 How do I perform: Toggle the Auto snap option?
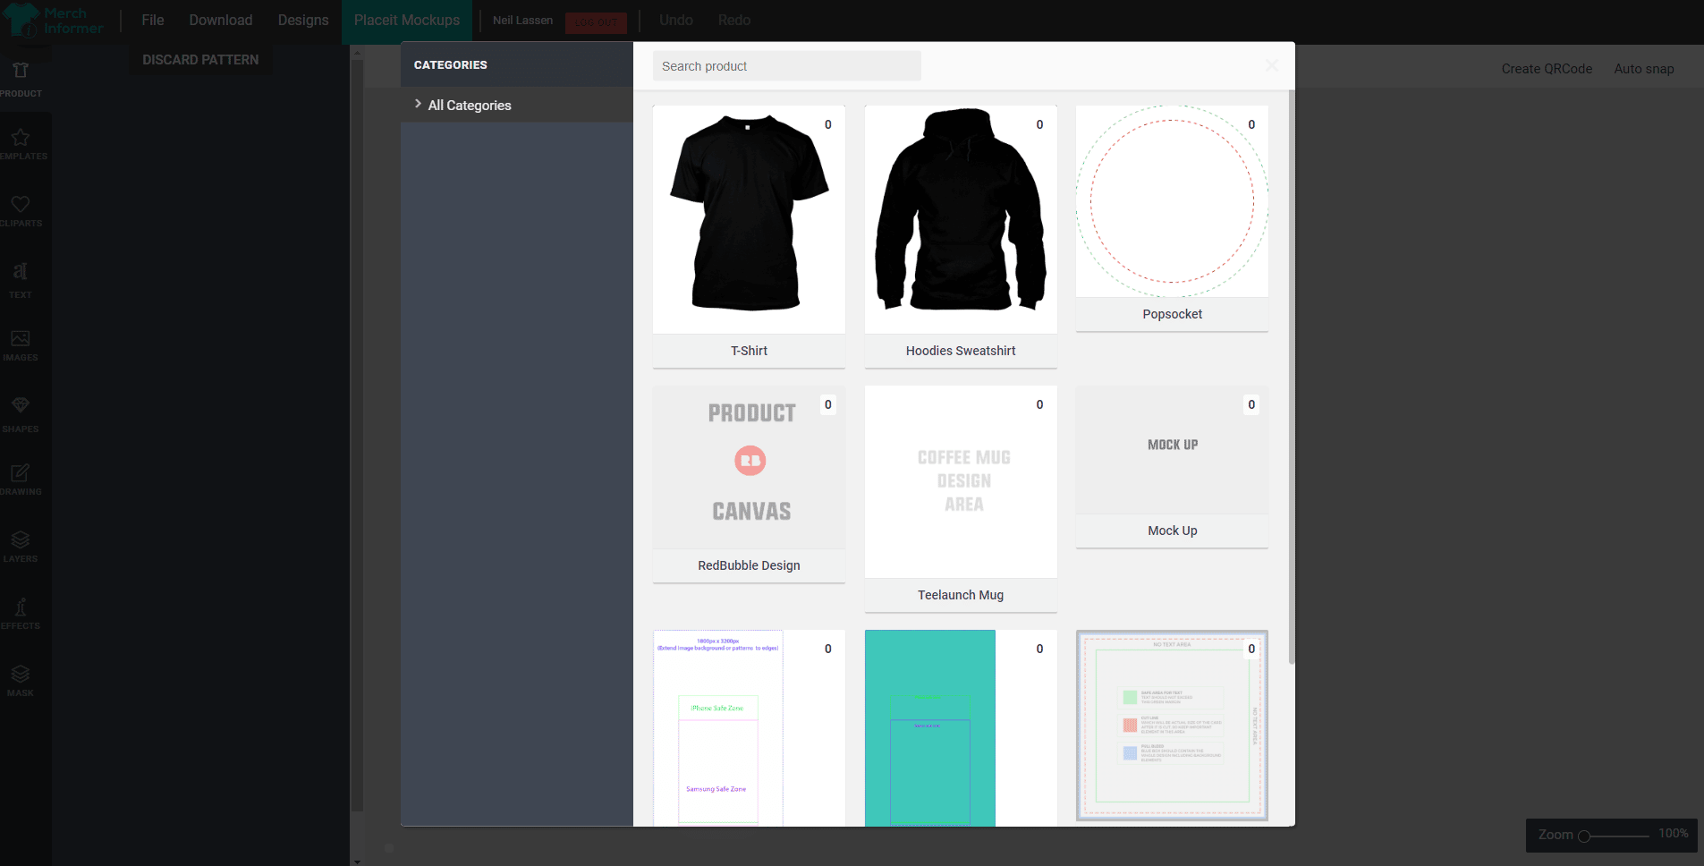[x=1644, y=69]
